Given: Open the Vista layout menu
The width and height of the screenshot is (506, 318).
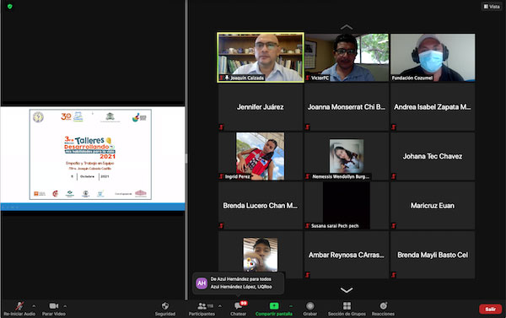Looking at the screenshot, I should coord(492,7).
